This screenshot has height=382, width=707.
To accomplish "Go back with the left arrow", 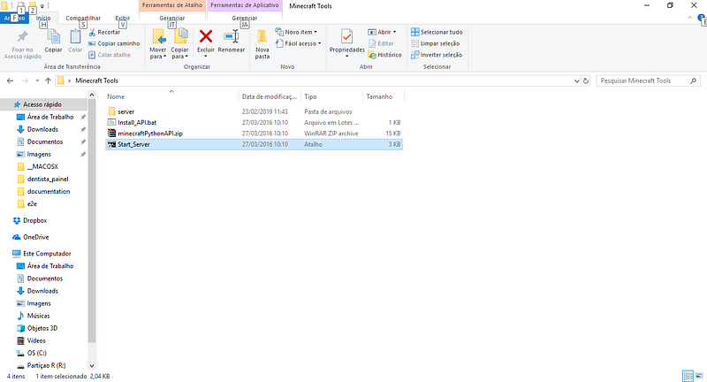I will 10,80.
